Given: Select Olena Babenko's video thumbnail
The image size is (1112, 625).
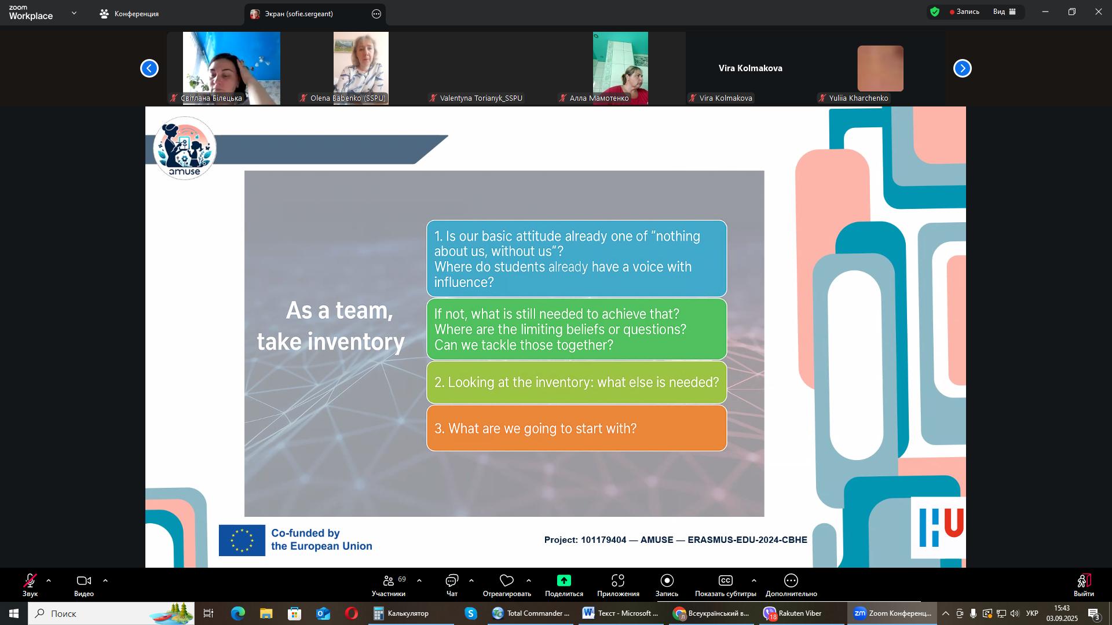Looking at the screenshot, I should click(361, 64).
